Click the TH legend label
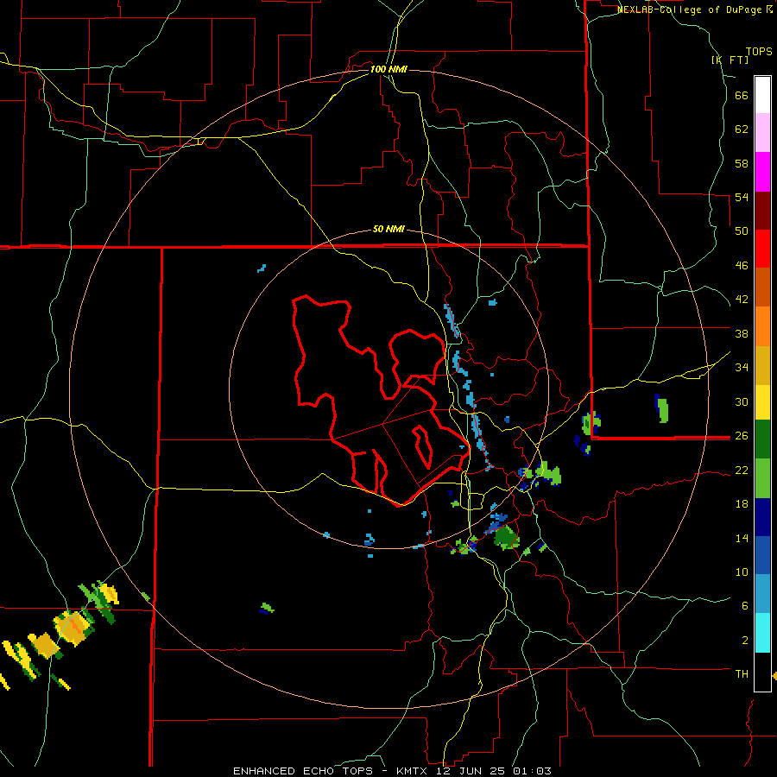The image size is (777, 777). [x=742, y=673]
